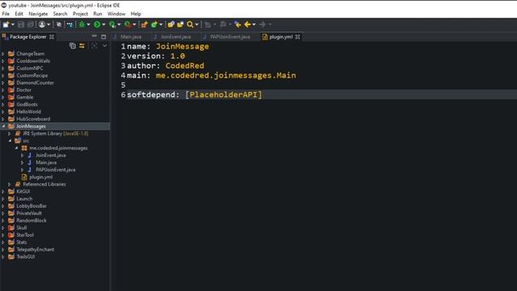Viewport: 517px width, 291px height.
Task: Expand Referenced Libraries node
Action: coord(10,184)
